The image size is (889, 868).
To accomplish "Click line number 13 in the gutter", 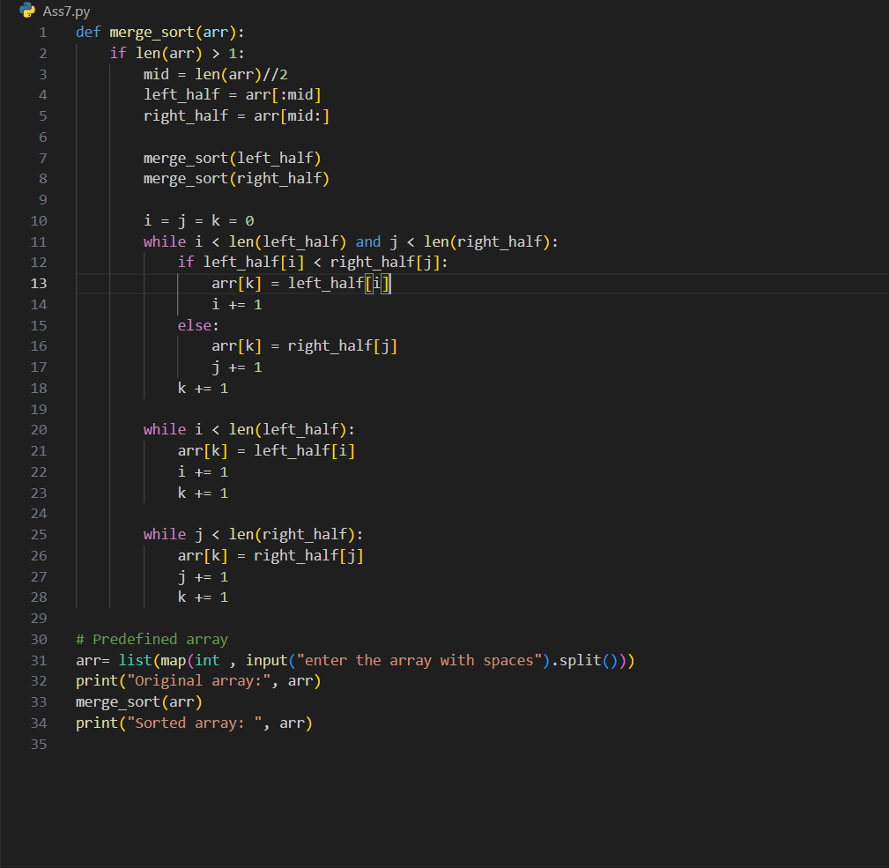I will [39, 283].
